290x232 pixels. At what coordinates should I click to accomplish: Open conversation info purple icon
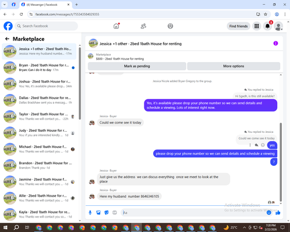click(x=275, y=43)
